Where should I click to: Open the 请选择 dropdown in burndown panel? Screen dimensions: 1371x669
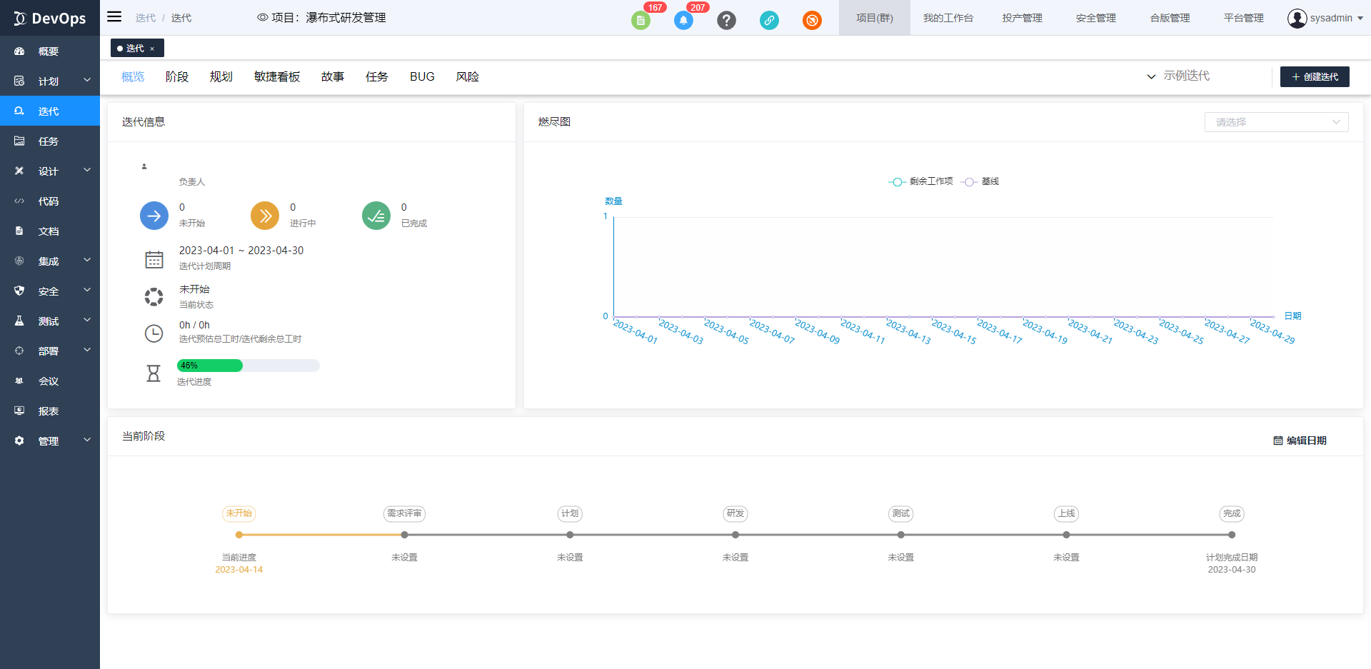point(1276,122)
